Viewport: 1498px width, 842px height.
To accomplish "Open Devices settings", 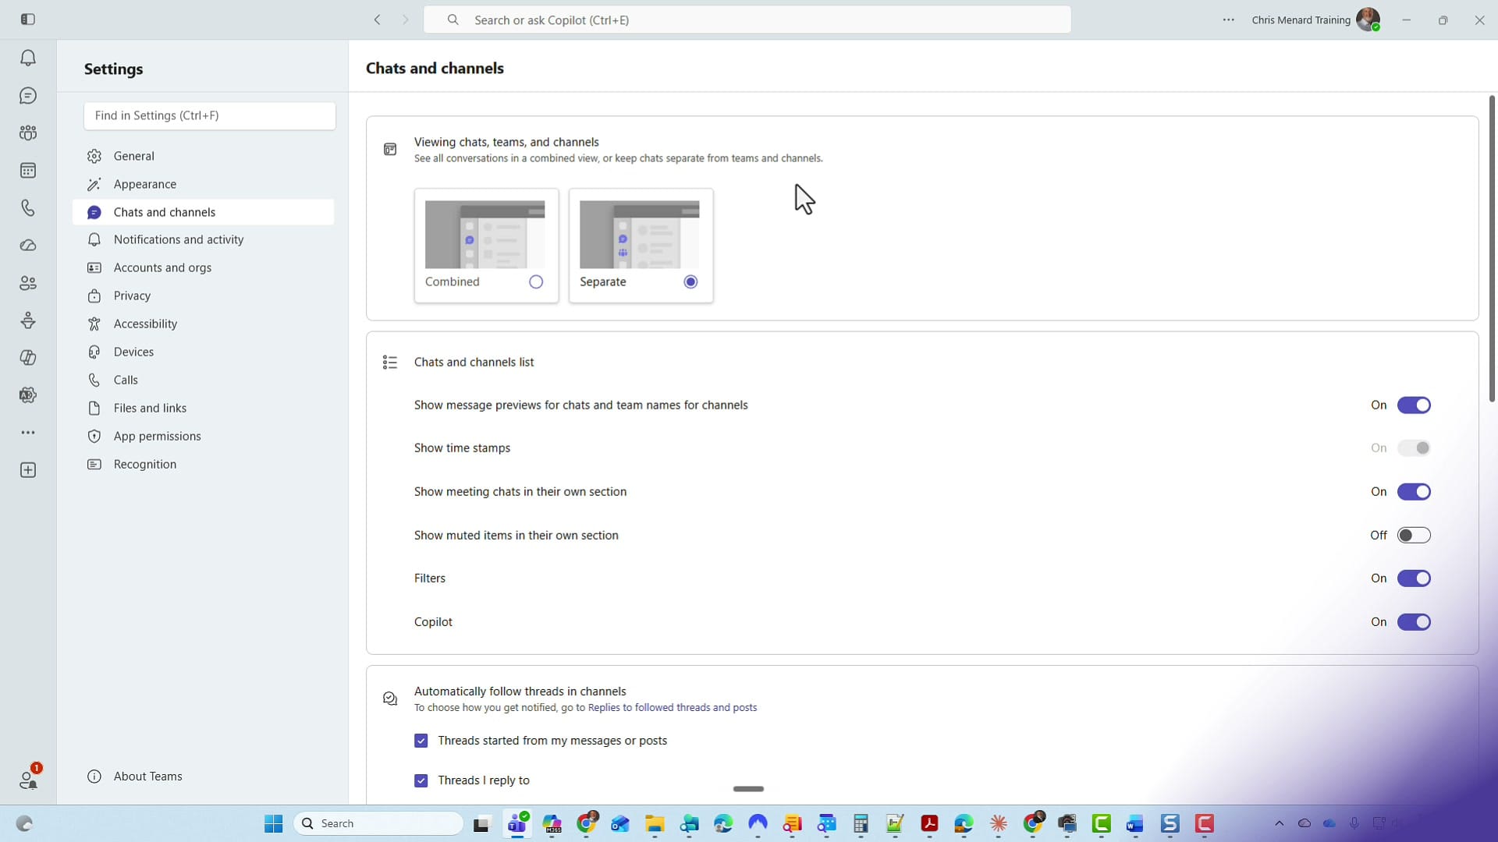I will tap(203, 352).
